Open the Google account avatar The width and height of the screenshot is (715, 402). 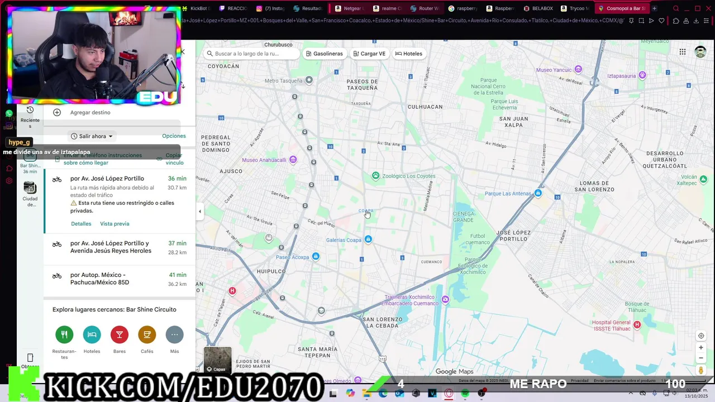[700, 52]
